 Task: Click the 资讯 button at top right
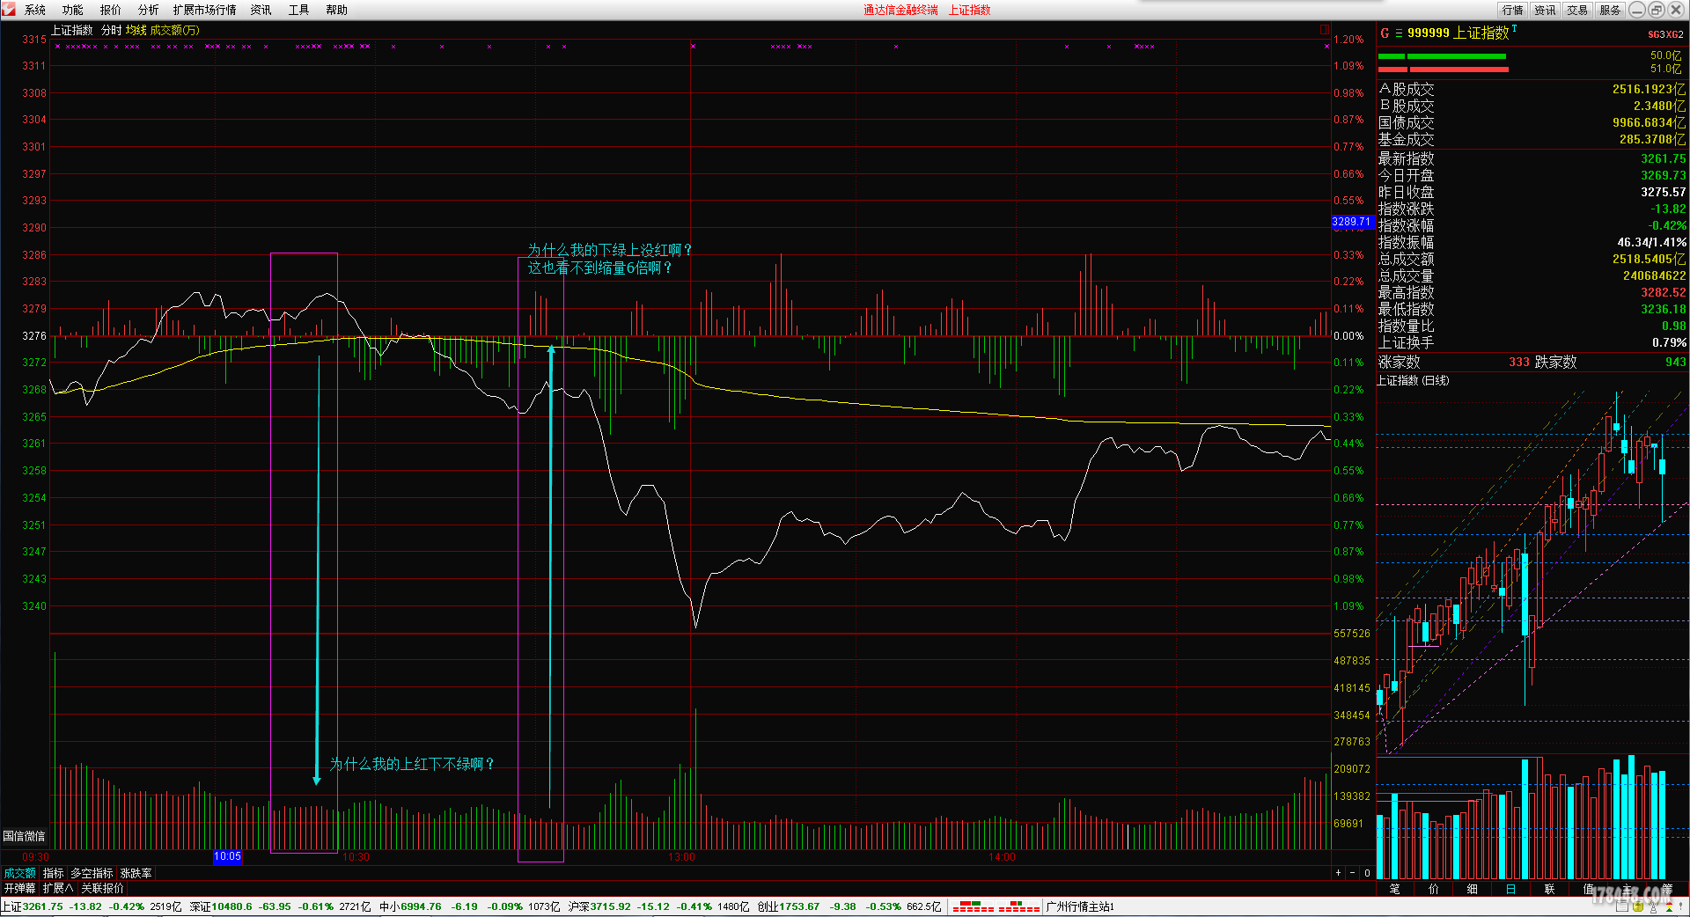[x=1546, y=10]
